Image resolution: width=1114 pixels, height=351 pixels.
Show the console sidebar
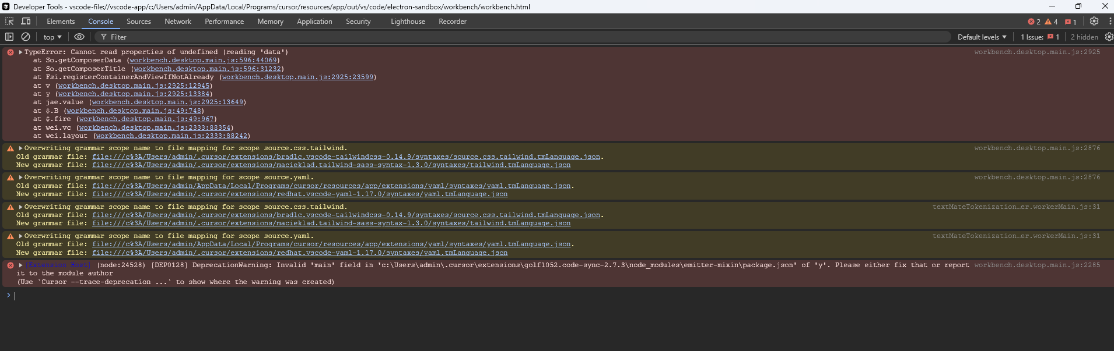point(9,37)
